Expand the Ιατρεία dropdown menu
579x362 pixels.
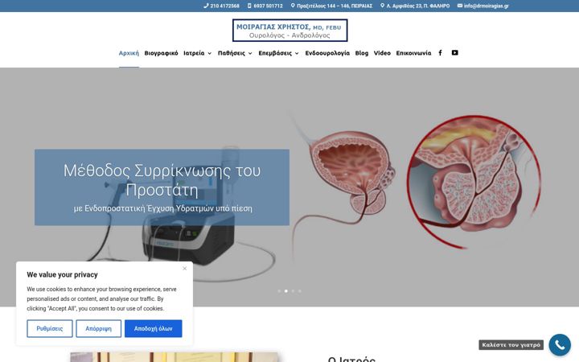(198, 53)
